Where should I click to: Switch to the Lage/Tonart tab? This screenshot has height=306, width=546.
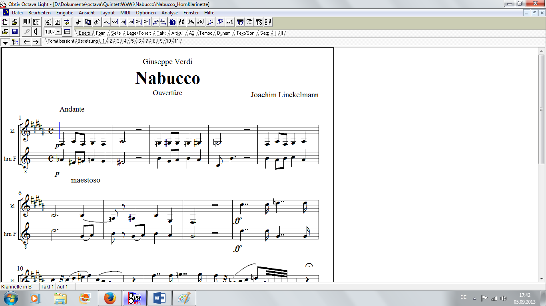click(138, 33)
